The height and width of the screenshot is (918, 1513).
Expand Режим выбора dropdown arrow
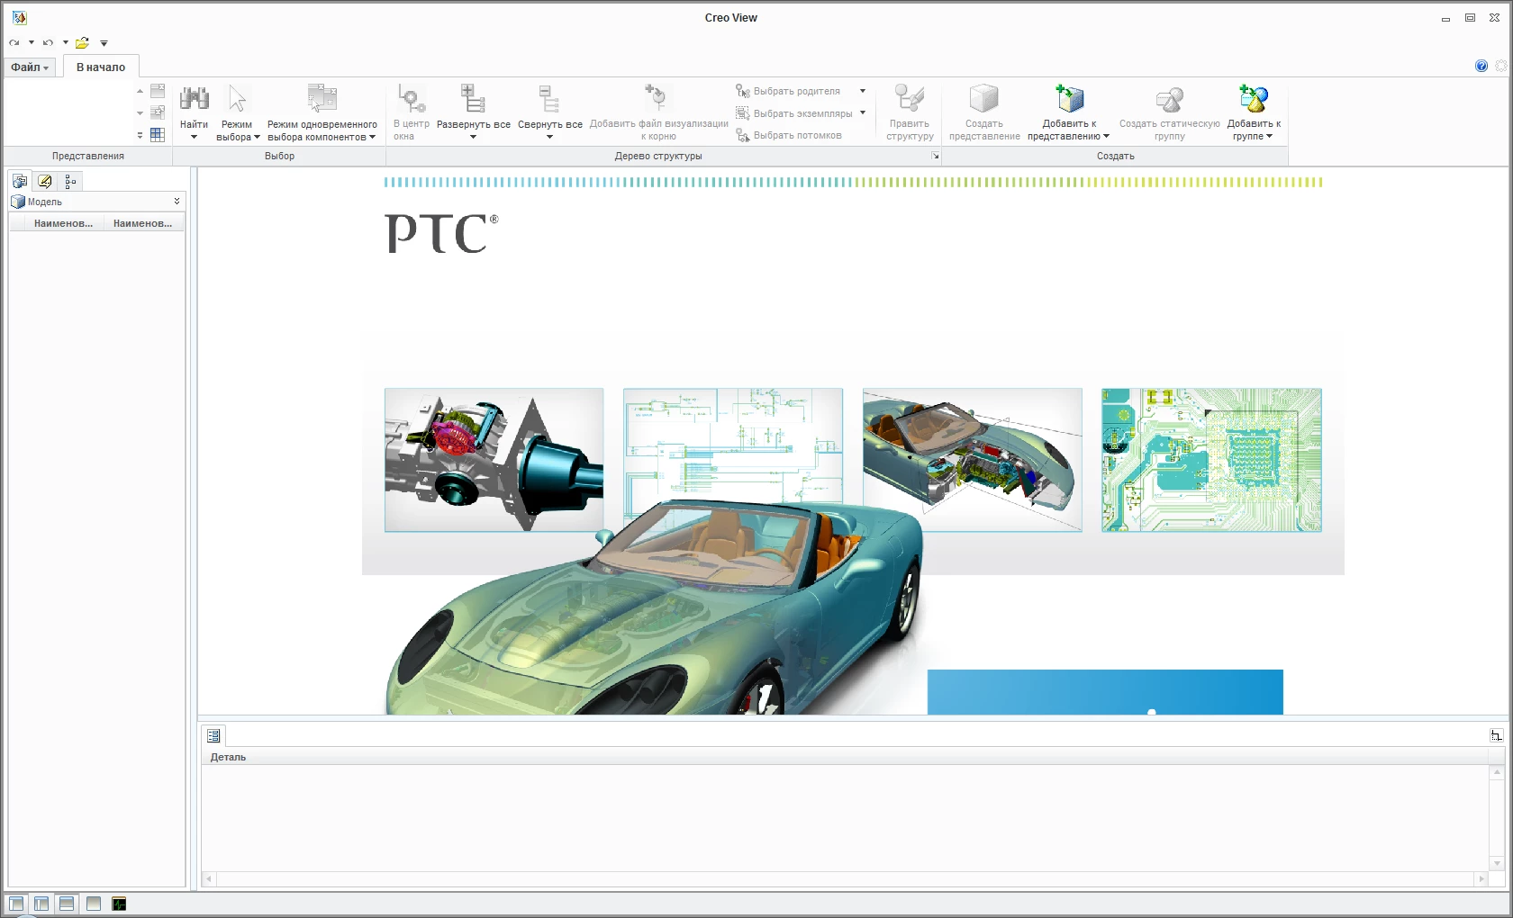point(257,137)
